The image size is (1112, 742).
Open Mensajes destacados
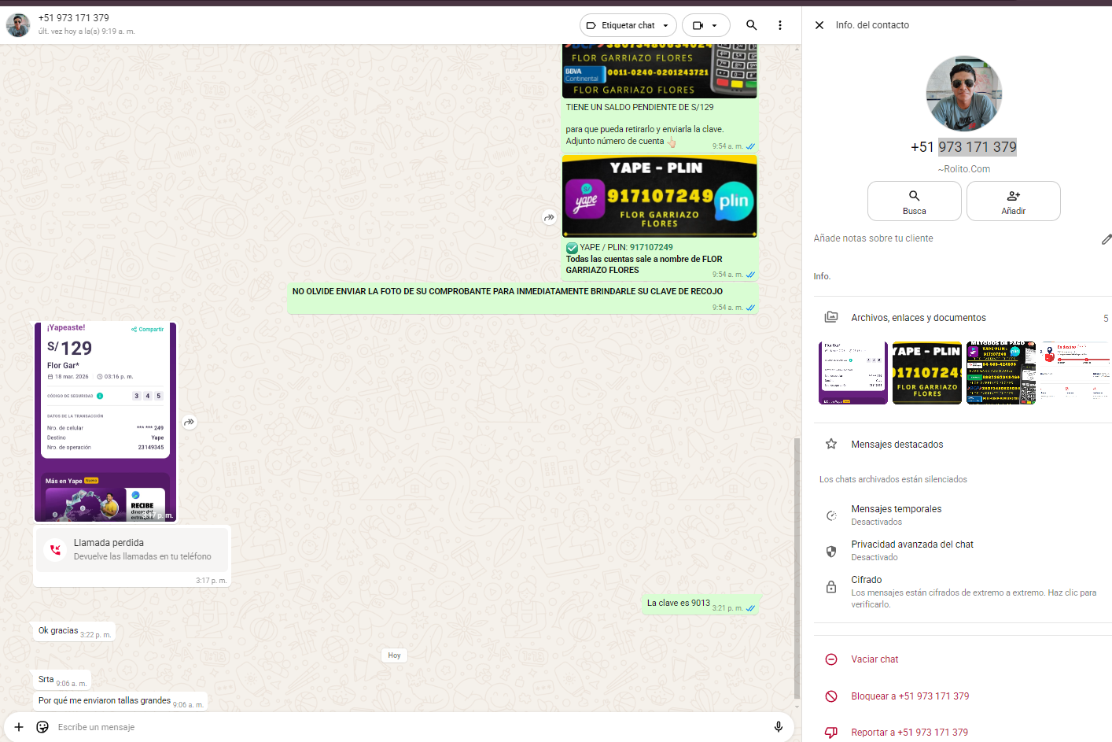897,445
